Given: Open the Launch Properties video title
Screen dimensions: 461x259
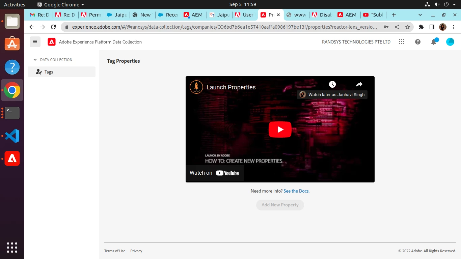Looking at the screenshot, I should click(231, 87).
